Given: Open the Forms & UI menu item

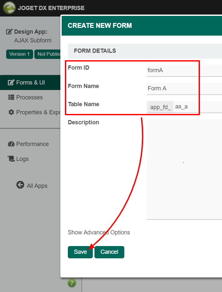Looking at the screenshot, I should [31, 83].
